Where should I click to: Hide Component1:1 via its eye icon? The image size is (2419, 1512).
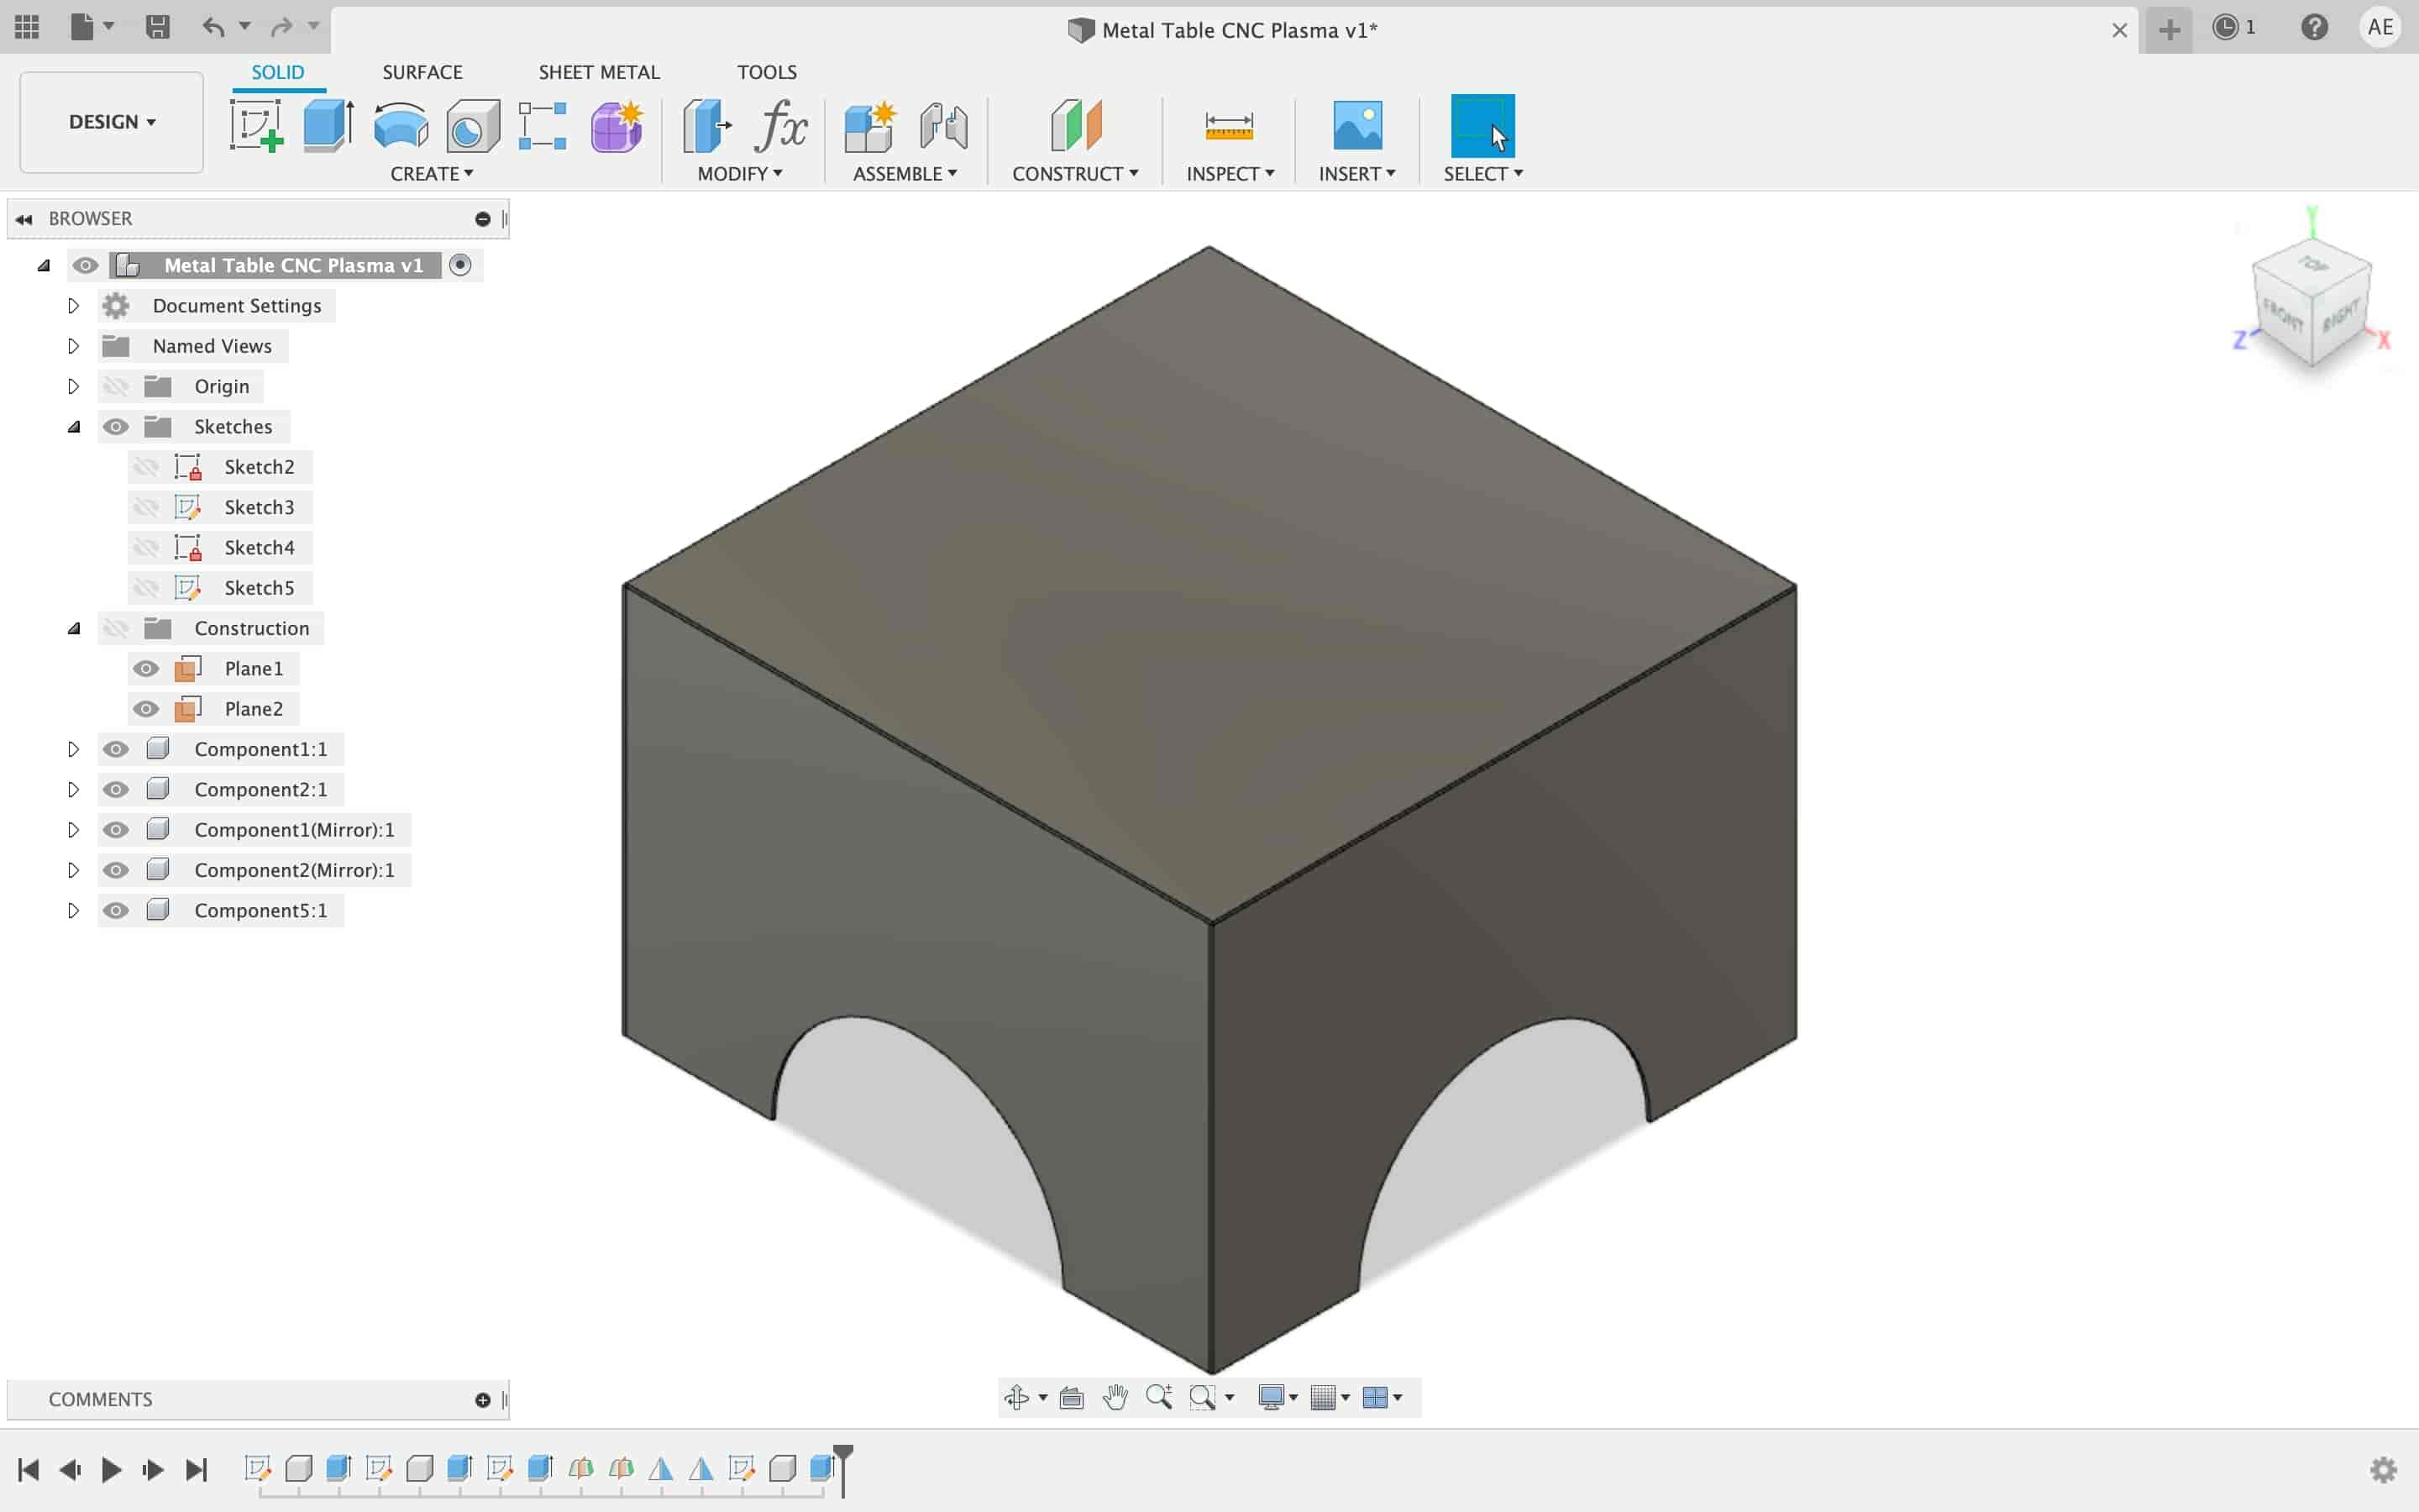coord(116,749)
